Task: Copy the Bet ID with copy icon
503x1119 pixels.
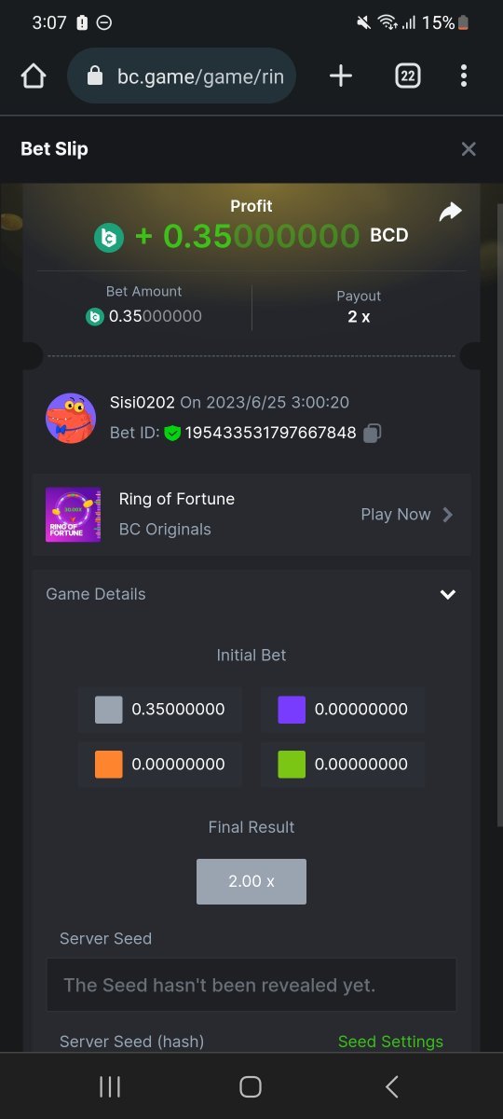Action: tap(373, 433)
